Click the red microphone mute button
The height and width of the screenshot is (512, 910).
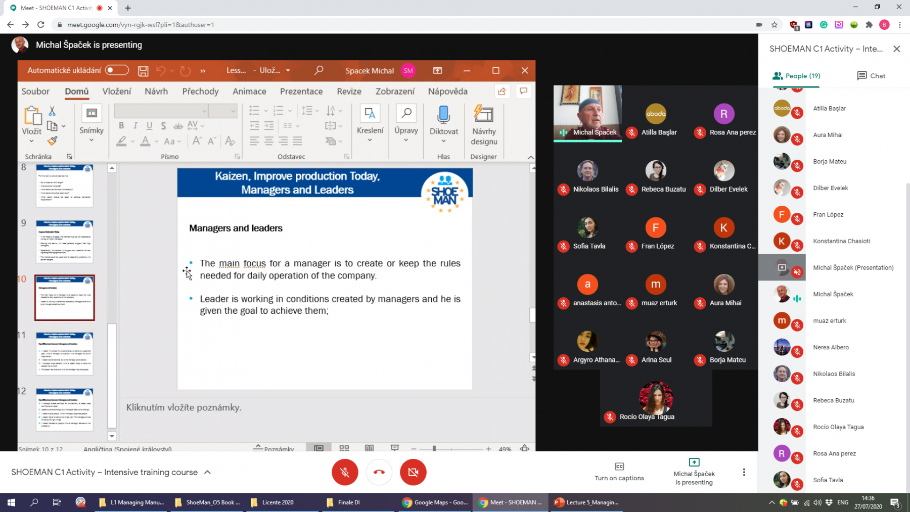[345, 472]
